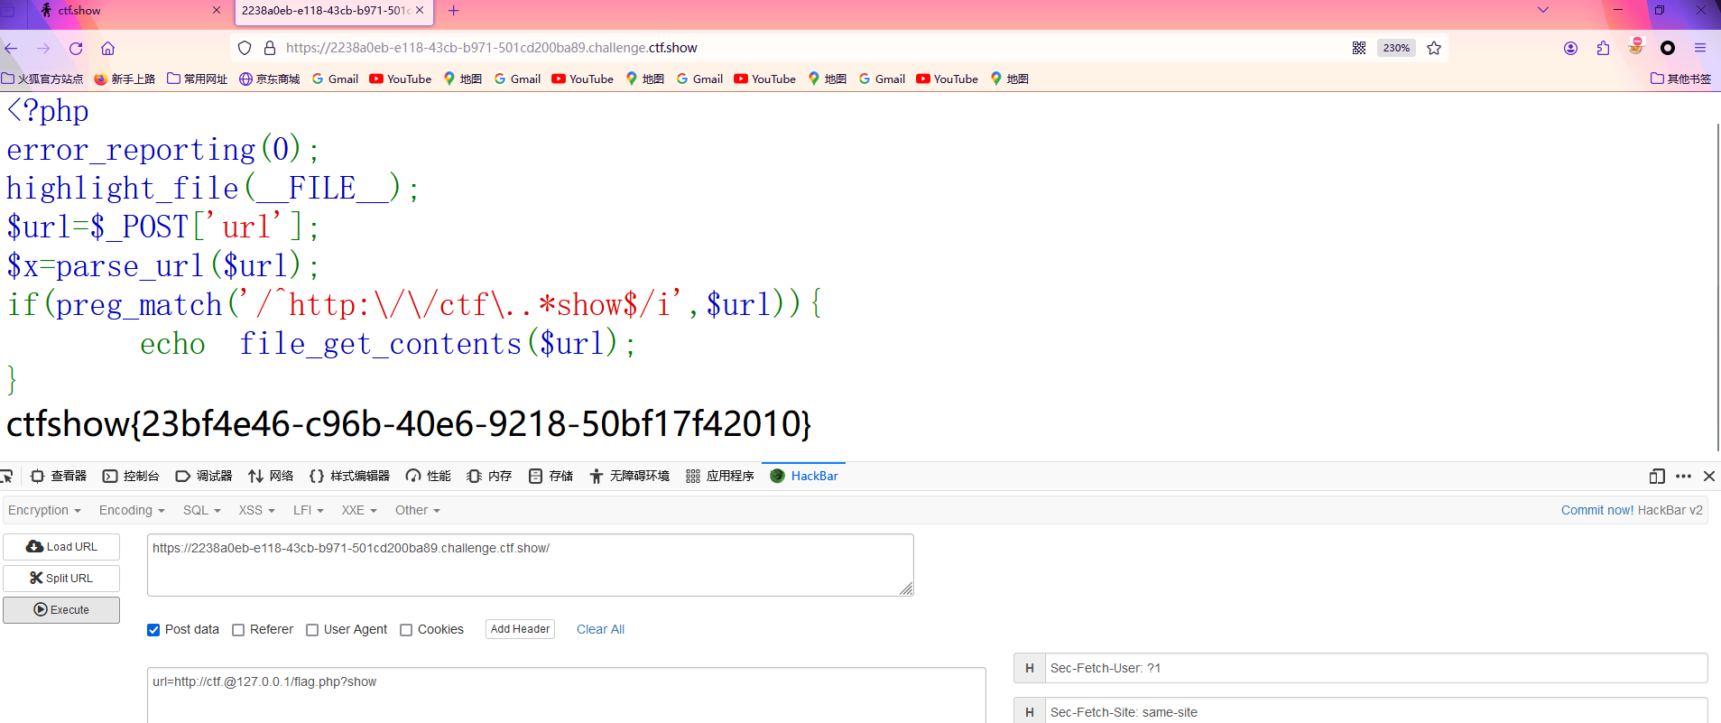This screenshot has height=723, width=1721.
Task: Open the extensions puzzle icon
Action: pos(1603,48)
